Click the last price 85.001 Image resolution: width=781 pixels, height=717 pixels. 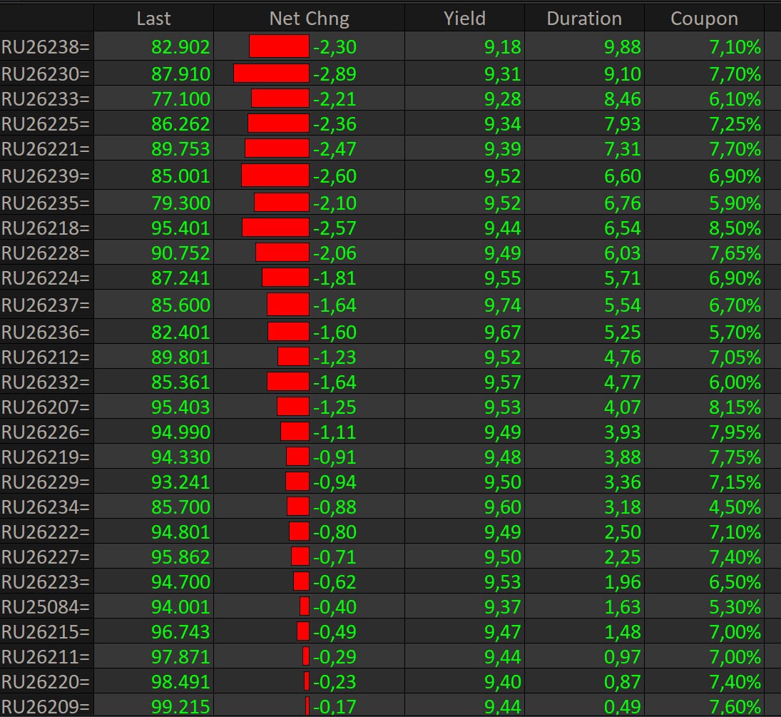click(x=180, y=176)
